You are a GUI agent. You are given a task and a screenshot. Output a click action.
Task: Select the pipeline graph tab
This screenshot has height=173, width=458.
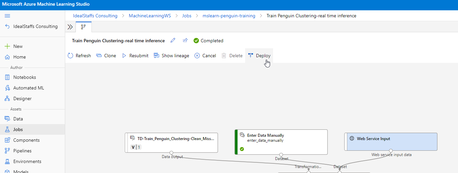83,27
